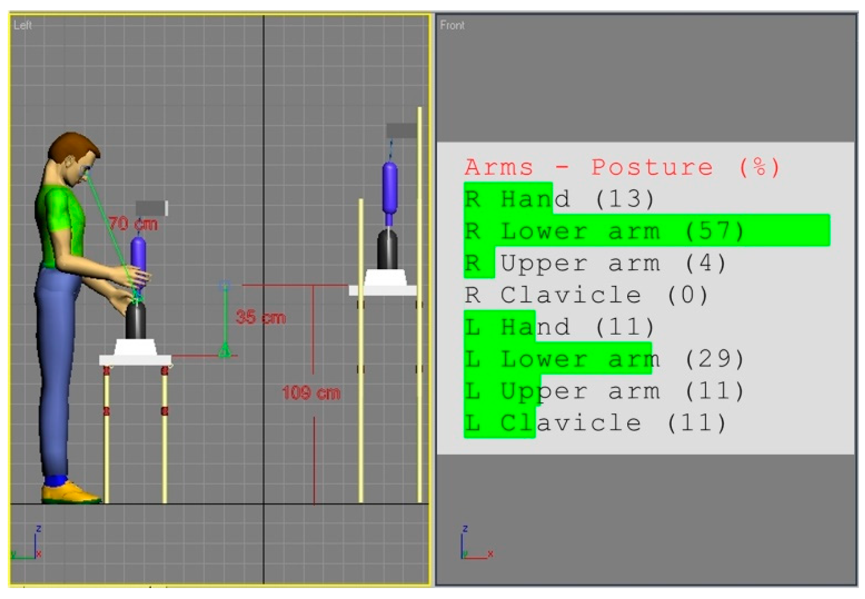Click the Left viewport label
The width and height of the screenshot is (865, 599).
coord(22,25)
